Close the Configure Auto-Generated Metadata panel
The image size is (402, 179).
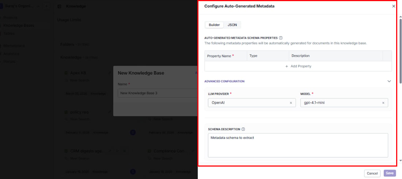pos(394,6)
